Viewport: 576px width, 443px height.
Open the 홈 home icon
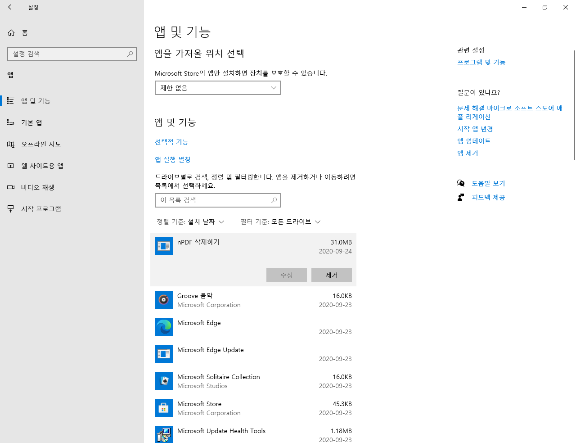pyautogui.click(x=11, y=32)
